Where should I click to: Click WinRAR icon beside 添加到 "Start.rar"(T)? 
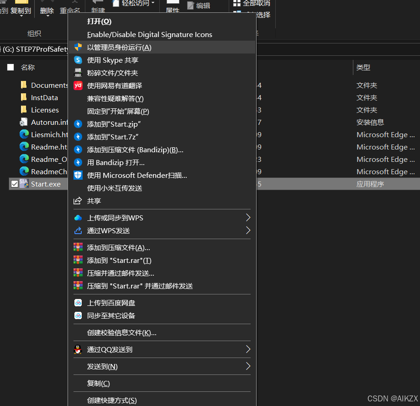coord(78,260)
